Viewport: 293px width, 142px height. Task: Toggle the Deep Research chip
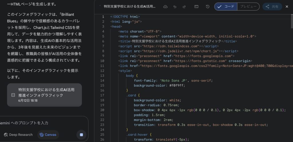click(x=18, y=135)
